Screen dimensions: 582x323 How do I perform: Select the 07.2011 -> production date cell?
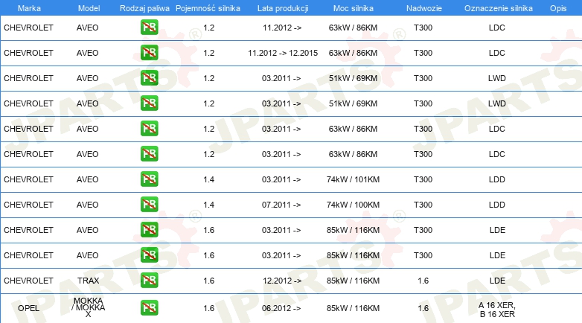pos(281,205)
